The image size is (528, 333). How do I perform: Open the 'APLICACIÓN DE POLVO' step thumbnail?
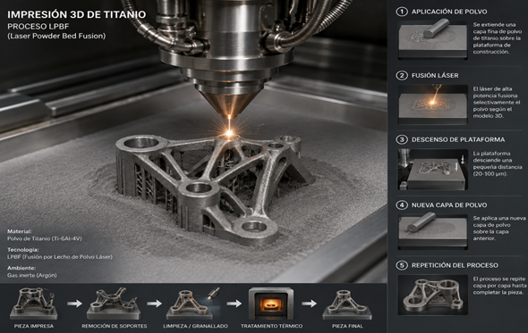[x=433, y=39]
